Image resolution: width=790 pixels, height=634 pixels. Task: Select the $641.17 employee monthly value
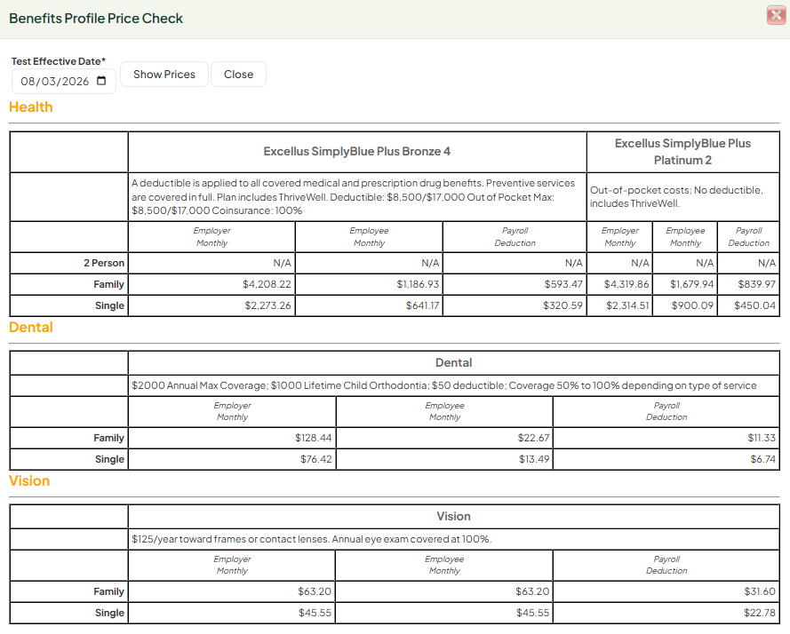point(422,305)
